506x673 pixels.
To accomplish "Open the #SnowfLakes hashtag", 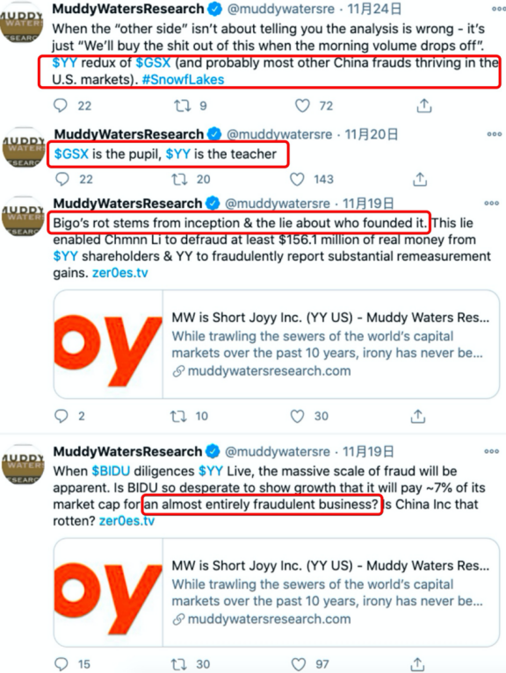I will pos(183,79).
